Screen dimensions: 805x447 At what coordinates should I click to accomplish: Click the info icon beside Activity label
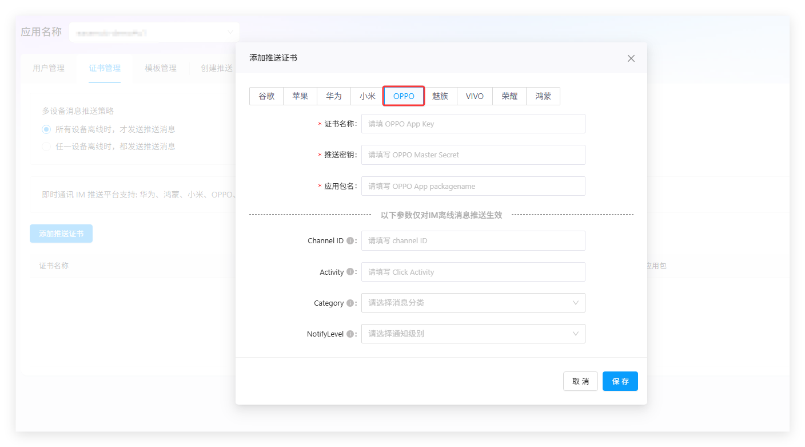350,272
